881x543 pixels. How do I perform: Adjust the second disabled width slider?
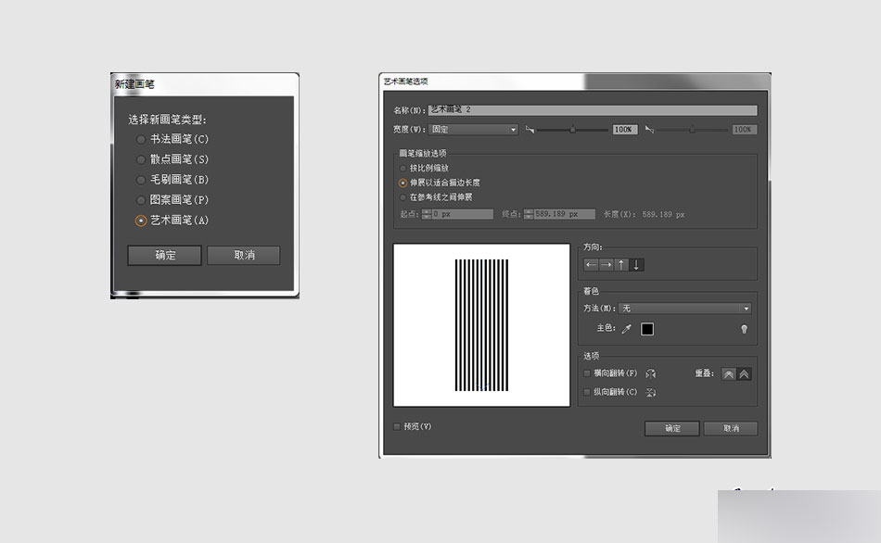coord(692,130)
